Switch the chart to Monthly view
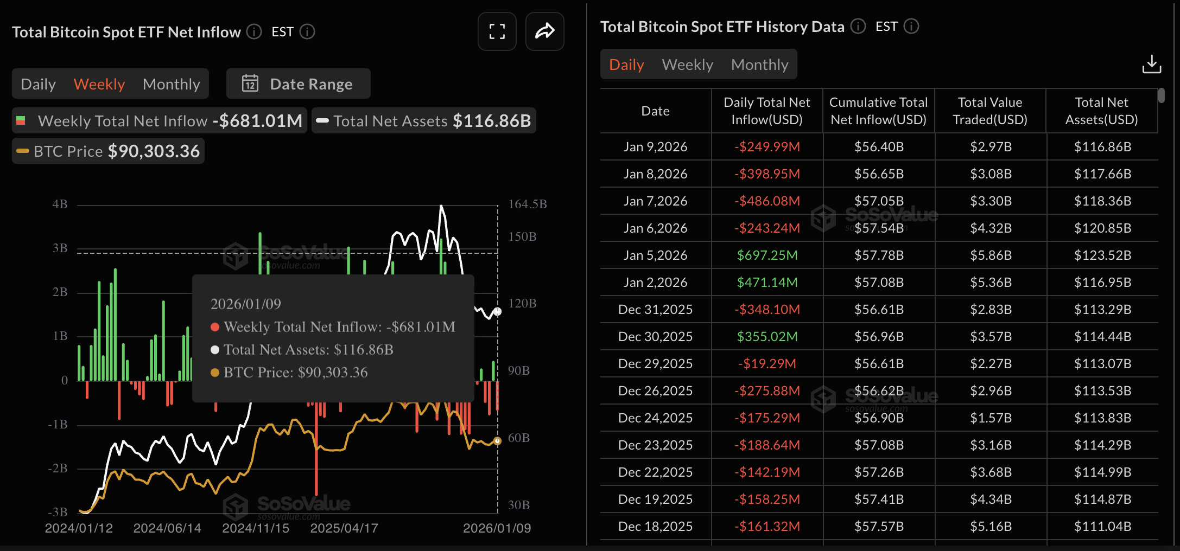The image size is (1180, 551). (x=171, y=84)
